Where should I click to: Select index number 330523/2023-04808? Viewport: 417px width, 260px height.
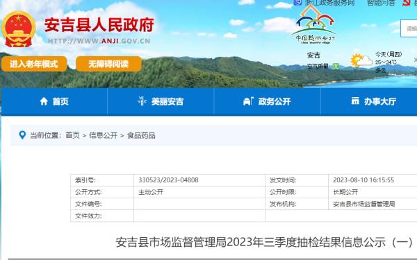click(168, 180)
